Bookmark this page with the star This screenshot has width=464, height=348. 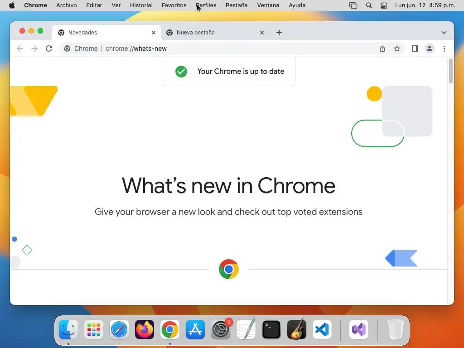point(397,48)
